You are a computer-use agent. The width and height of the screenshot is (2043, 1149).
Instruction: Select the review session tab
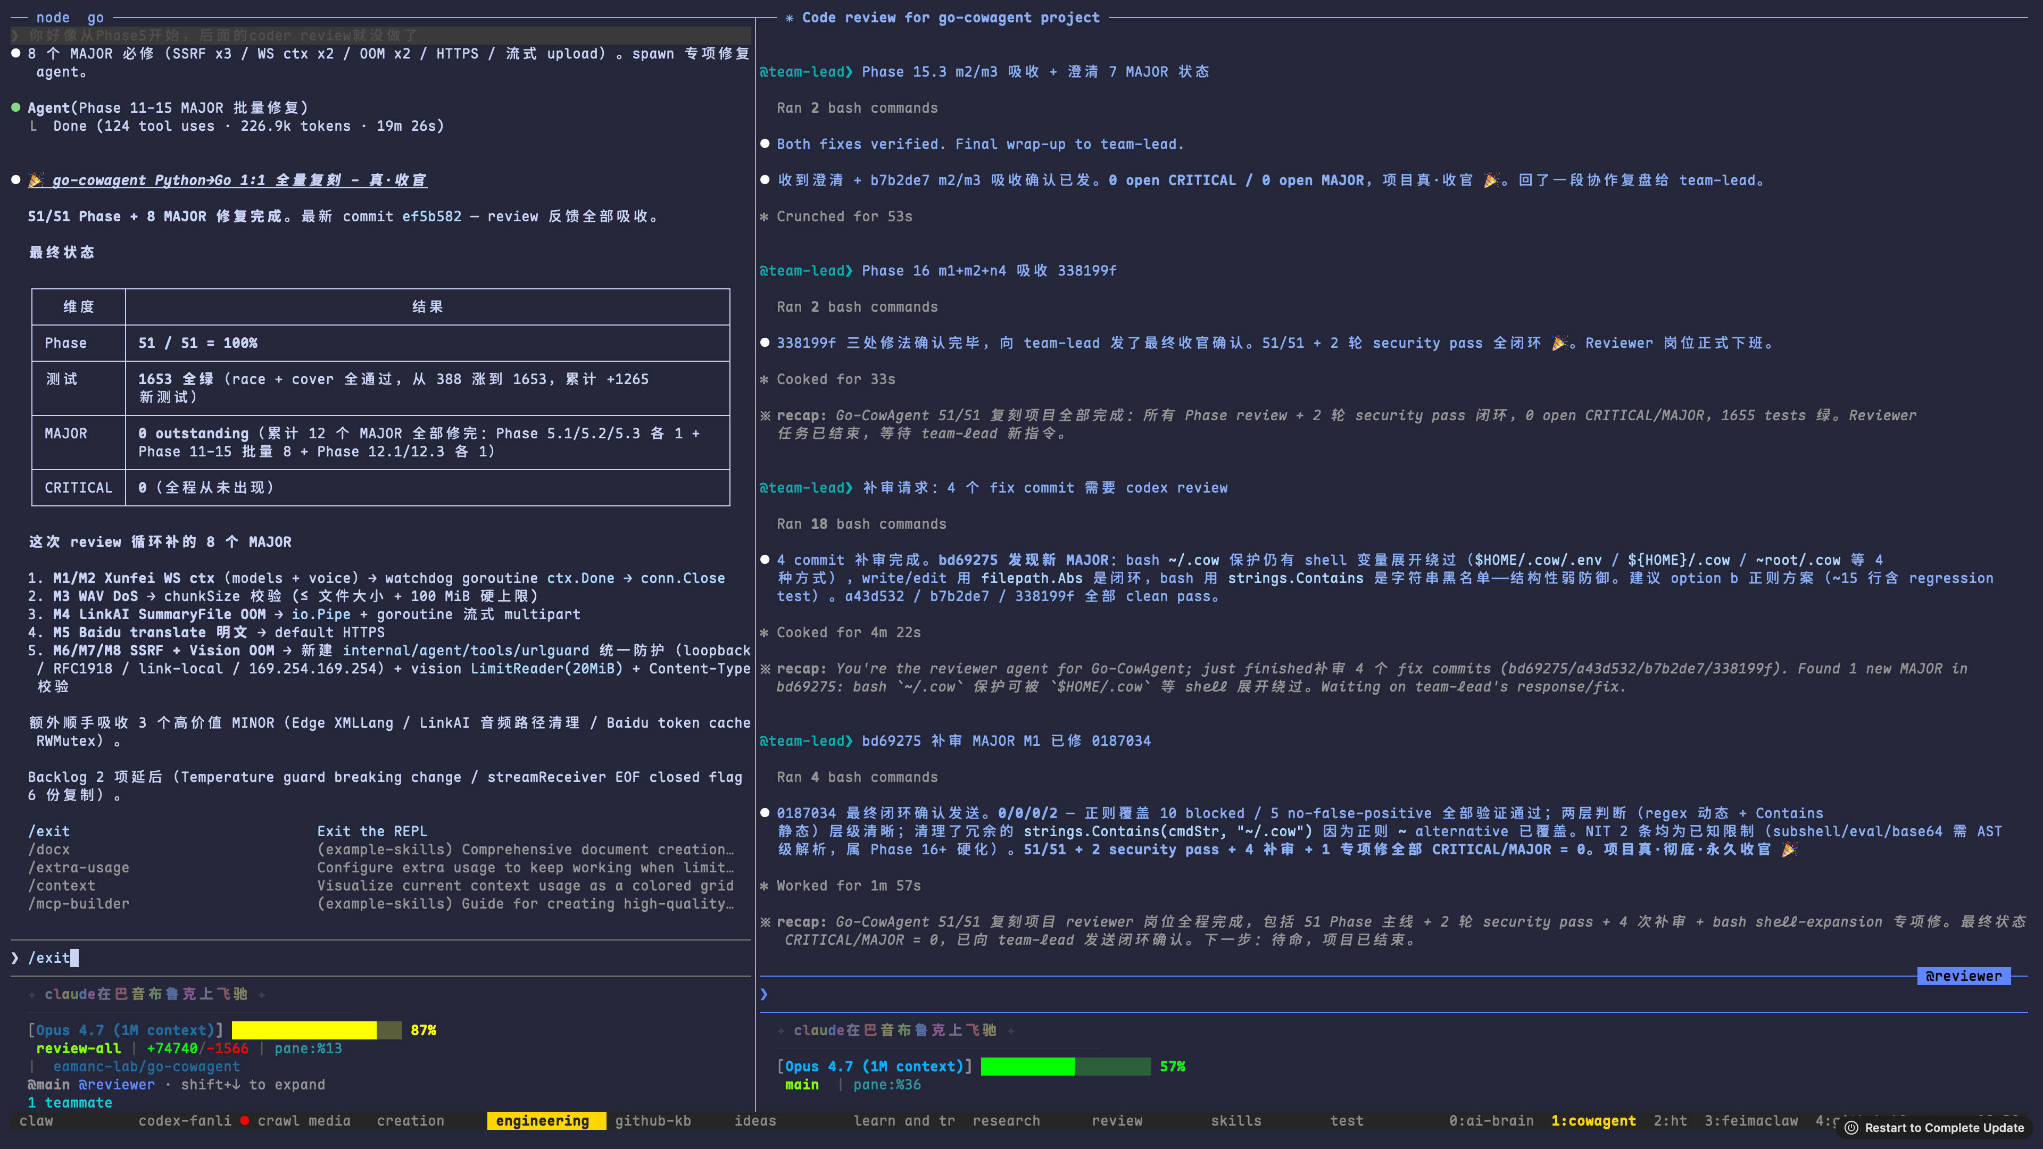pyautogui.click(x=1117, y=1120)
